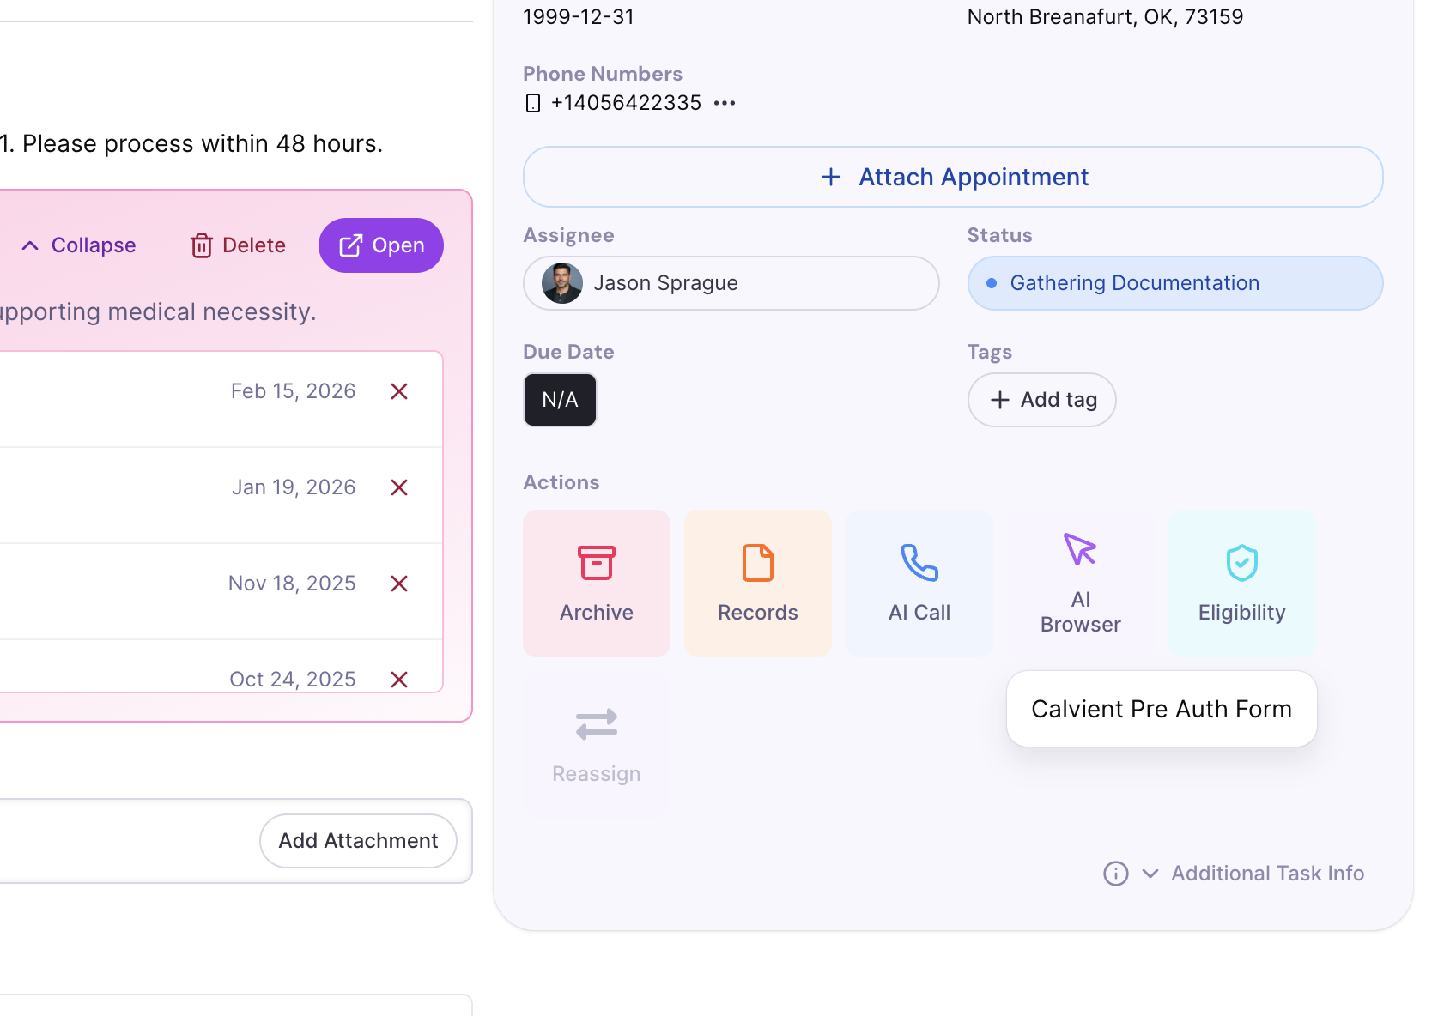Viewport: 1444px width, 1016px height.
Task: Open the ellipsis menu next to phone number
Action: pos(724,102)
